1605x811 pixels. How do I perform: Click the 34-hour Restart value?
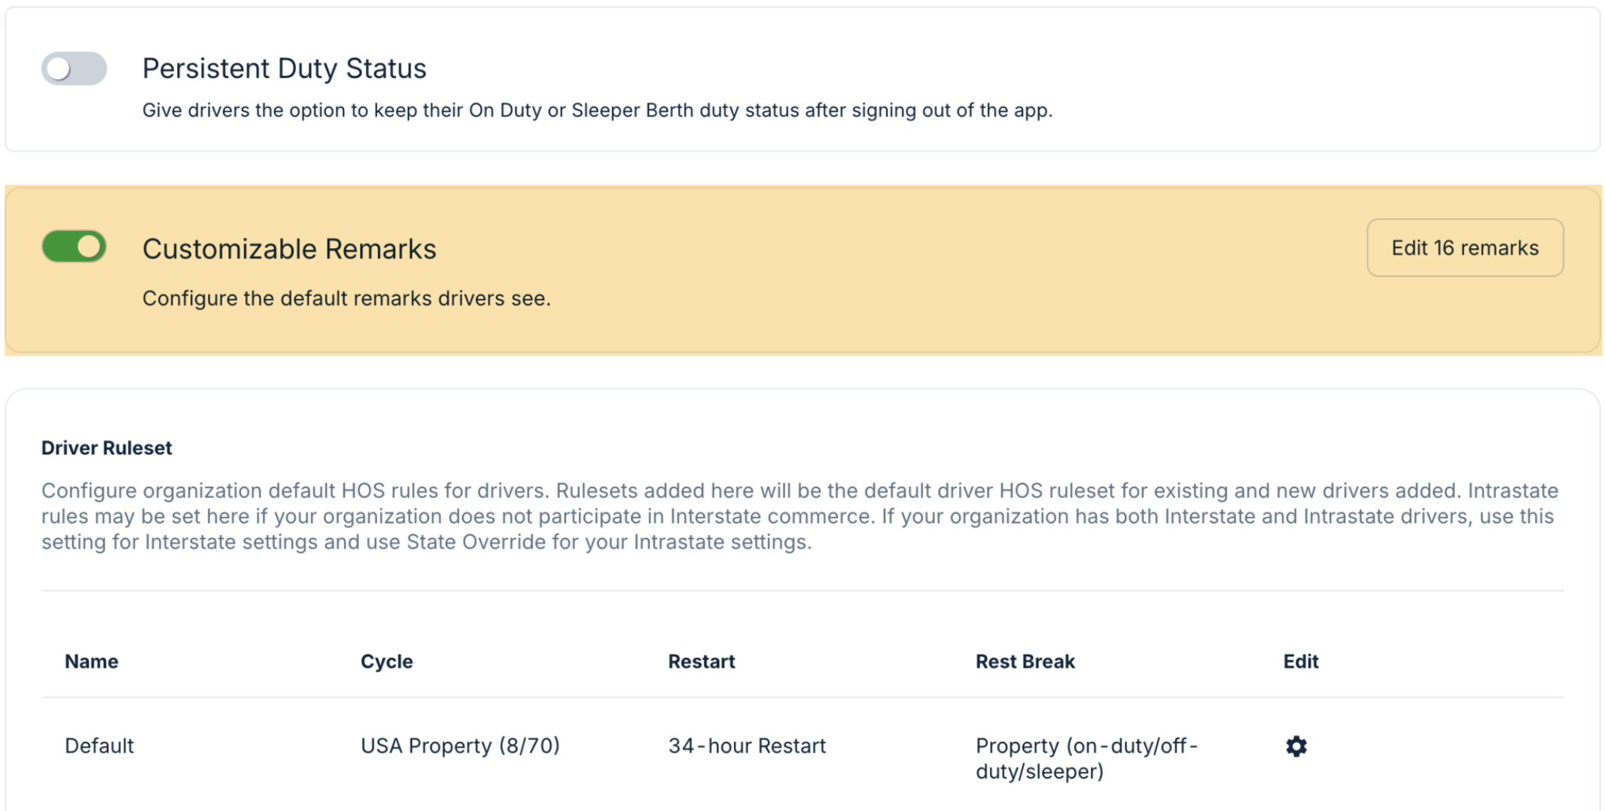click(x=747, y=746)
